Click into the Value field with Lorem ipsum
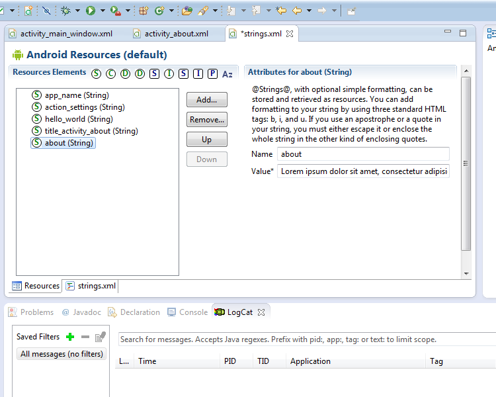The height and width of the screenshot is (397, 496). point(363,171)
